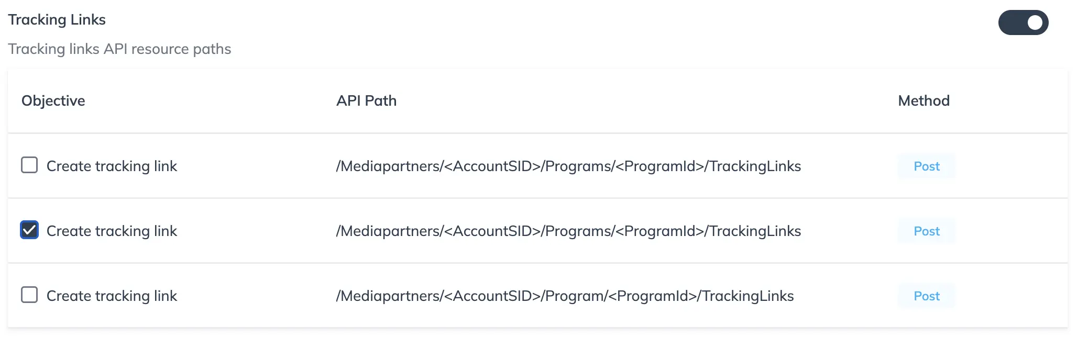The image size is (1077, 337).
Task: Click the Objective column header
Action: pyautogui.click(x=53, y=100)
